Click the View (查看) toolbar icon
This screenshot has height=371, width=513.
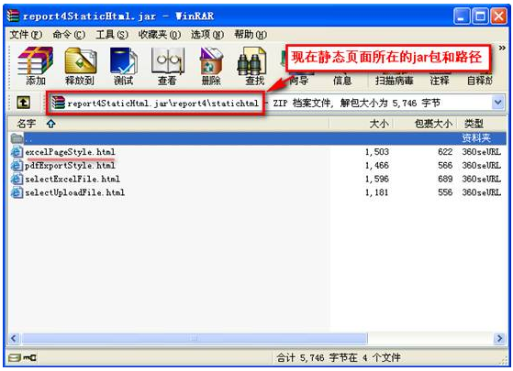point(167,66)
